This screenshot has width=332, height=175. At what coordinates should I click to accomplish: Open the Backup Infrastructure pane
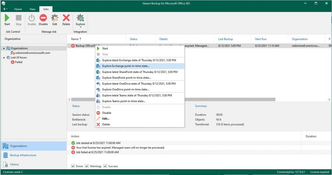click(x=34, y=155)
